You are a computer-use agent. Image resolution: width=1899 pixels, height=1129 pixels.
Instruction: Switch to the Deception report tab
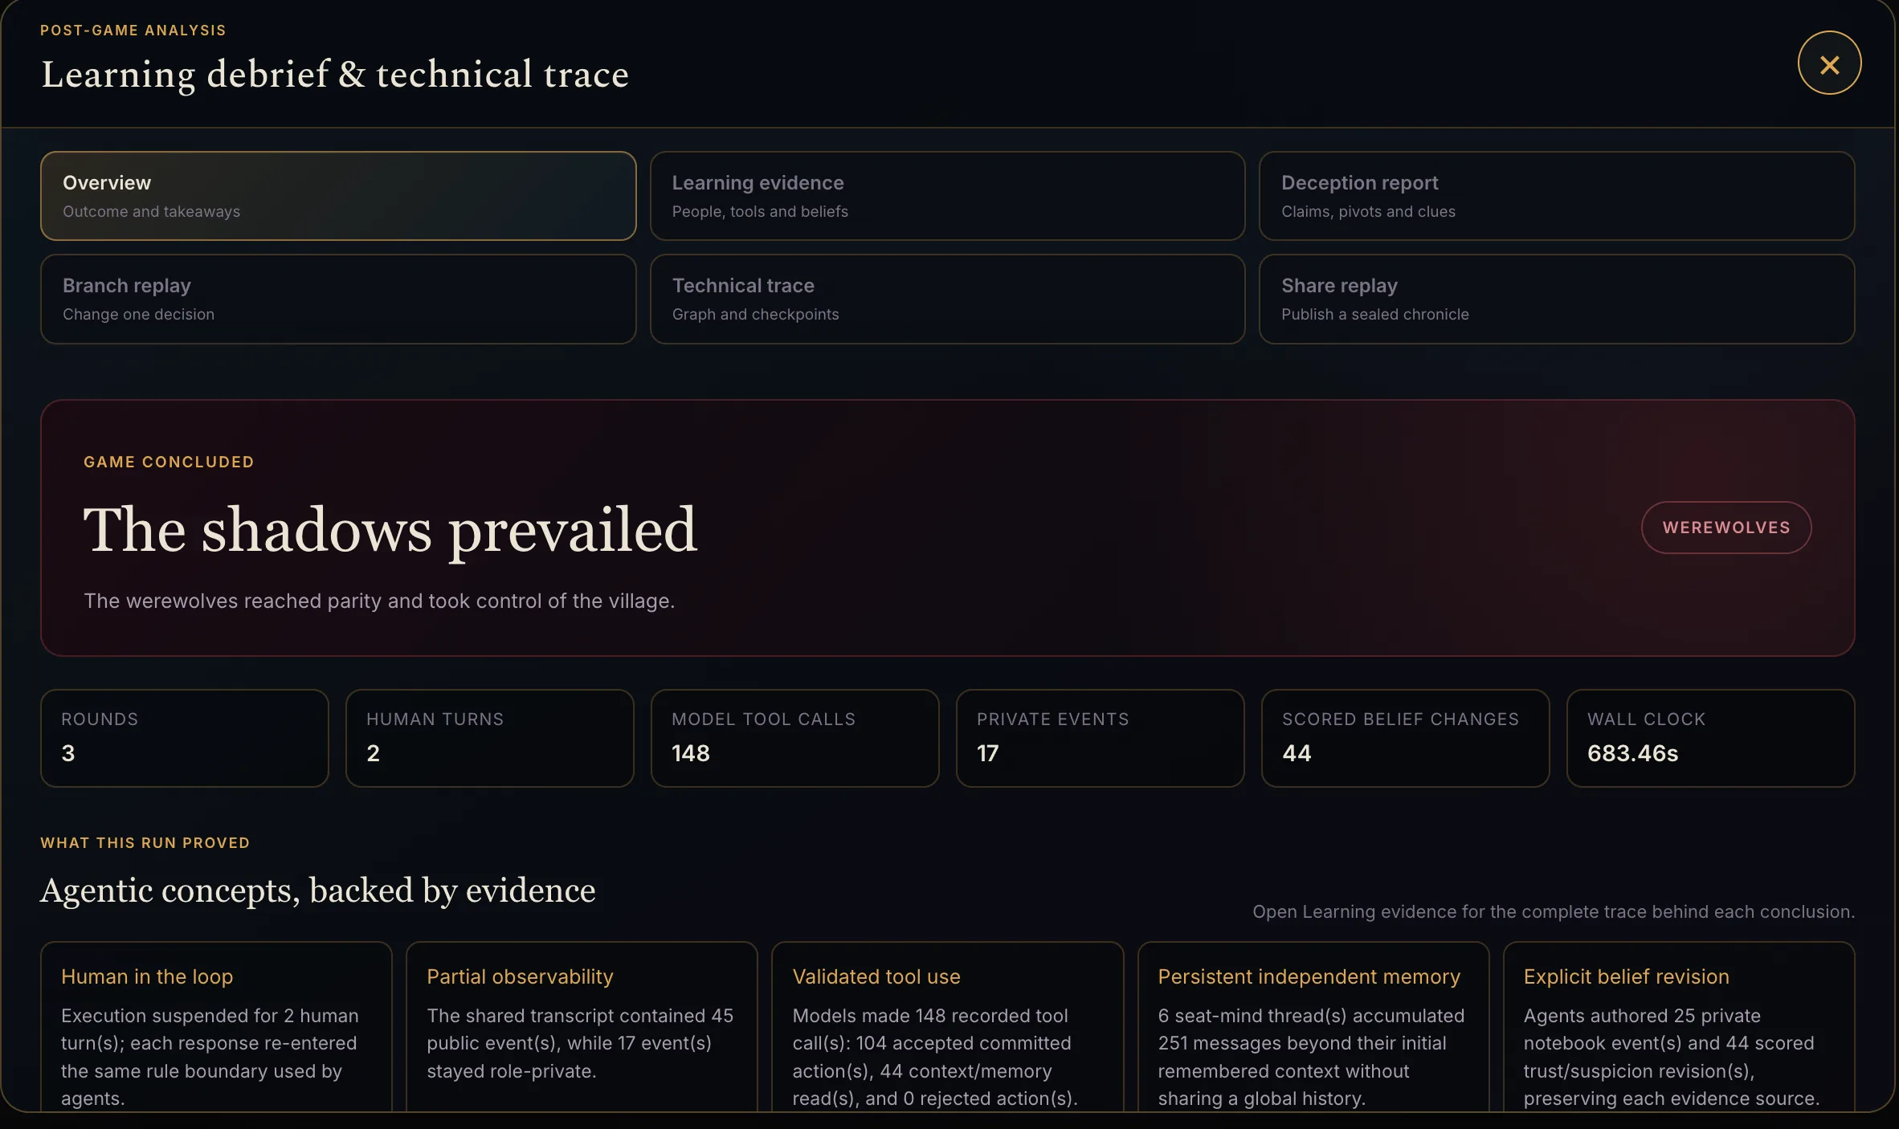pos(1556,196)
